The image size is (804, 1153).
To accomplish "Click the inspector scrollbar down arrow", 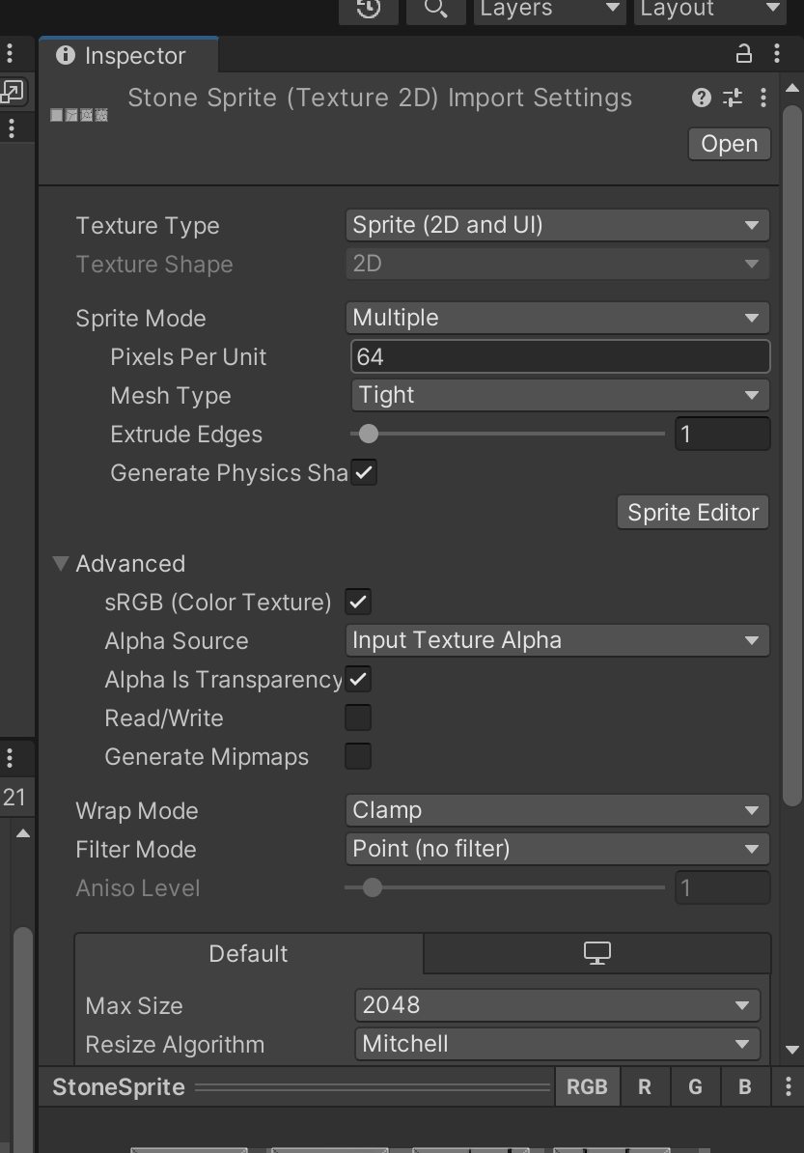I will [792, 1050].
